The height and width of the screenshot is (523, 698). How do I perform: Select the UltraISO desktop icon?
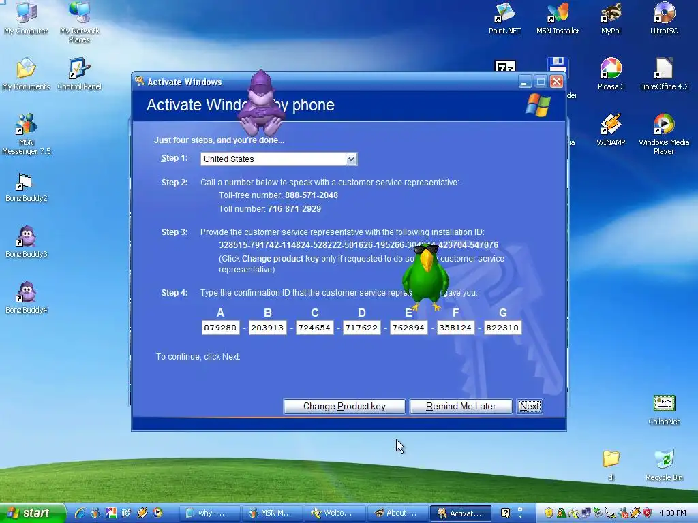(x=664, y=18)
